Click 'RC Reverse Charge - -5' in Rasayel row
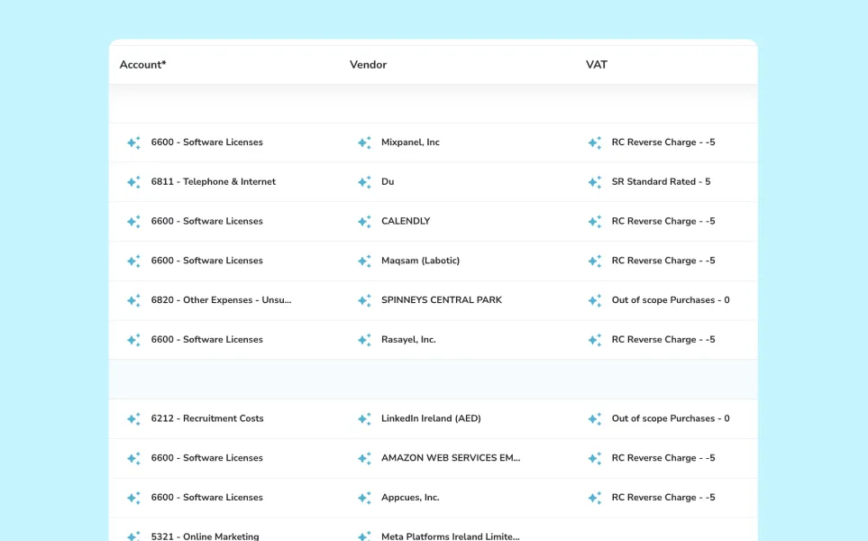The width and height of the screenshot is (868, 541). 663,339
